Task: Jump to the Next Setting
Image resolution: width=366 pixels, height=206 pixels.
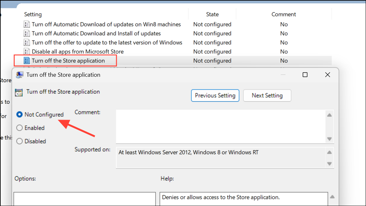Action: (x=267, y=96)
